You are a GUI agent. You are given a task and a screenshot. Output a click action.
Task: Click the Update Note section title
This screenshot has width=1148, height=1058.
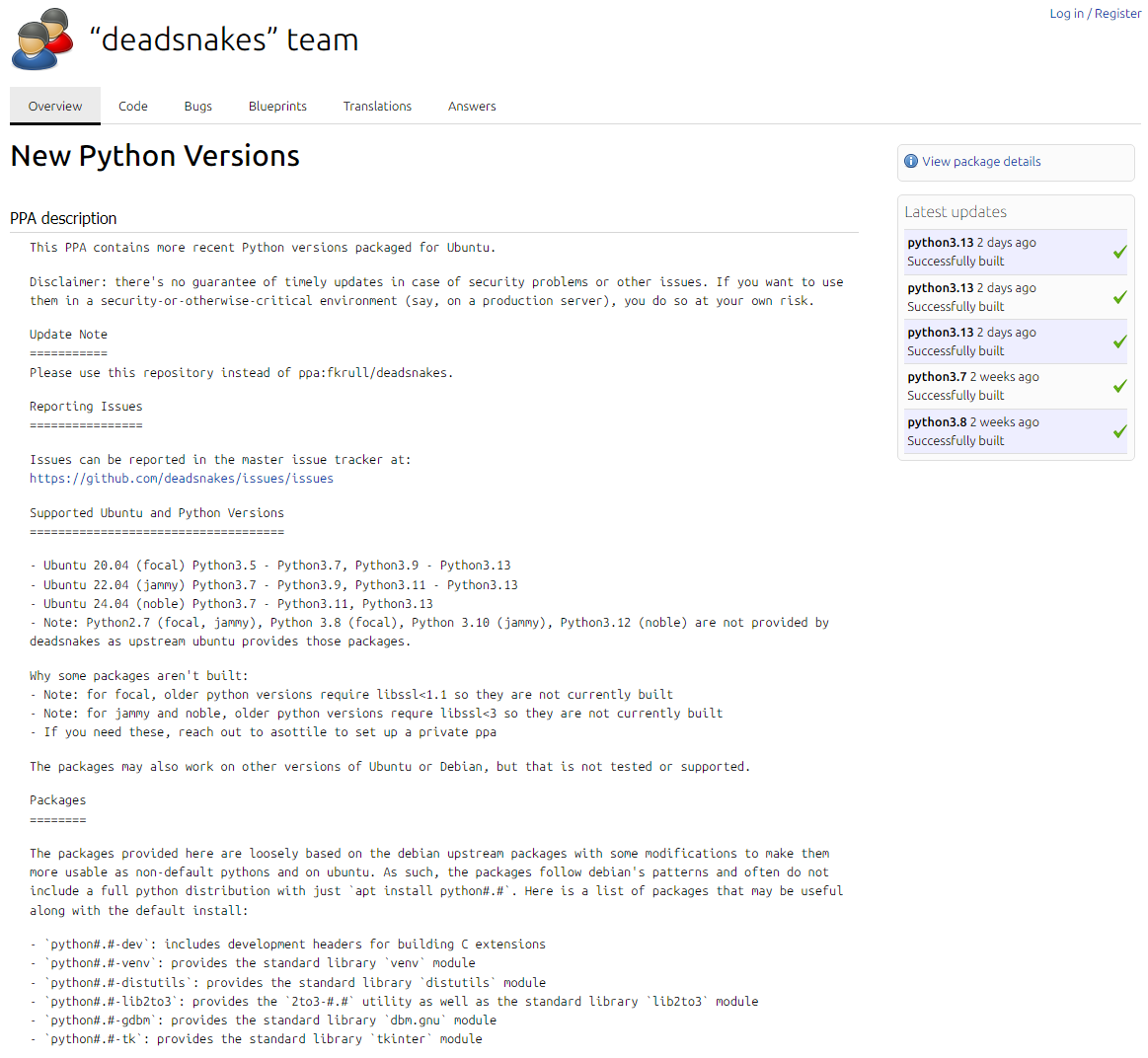tap(68, 334)
